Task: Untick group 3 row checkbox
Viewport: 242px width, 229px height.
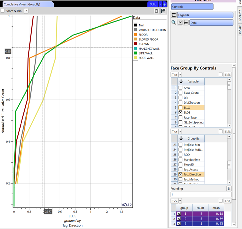Action: 179,224
